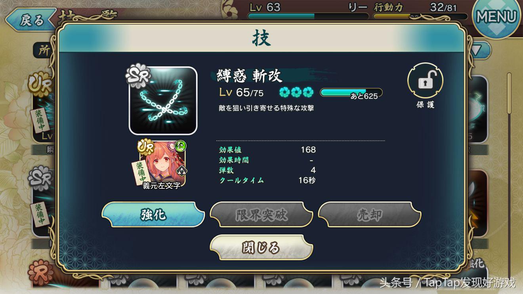
Task: Click the 強化 enhance button
Action: click(x=153, y=214)
